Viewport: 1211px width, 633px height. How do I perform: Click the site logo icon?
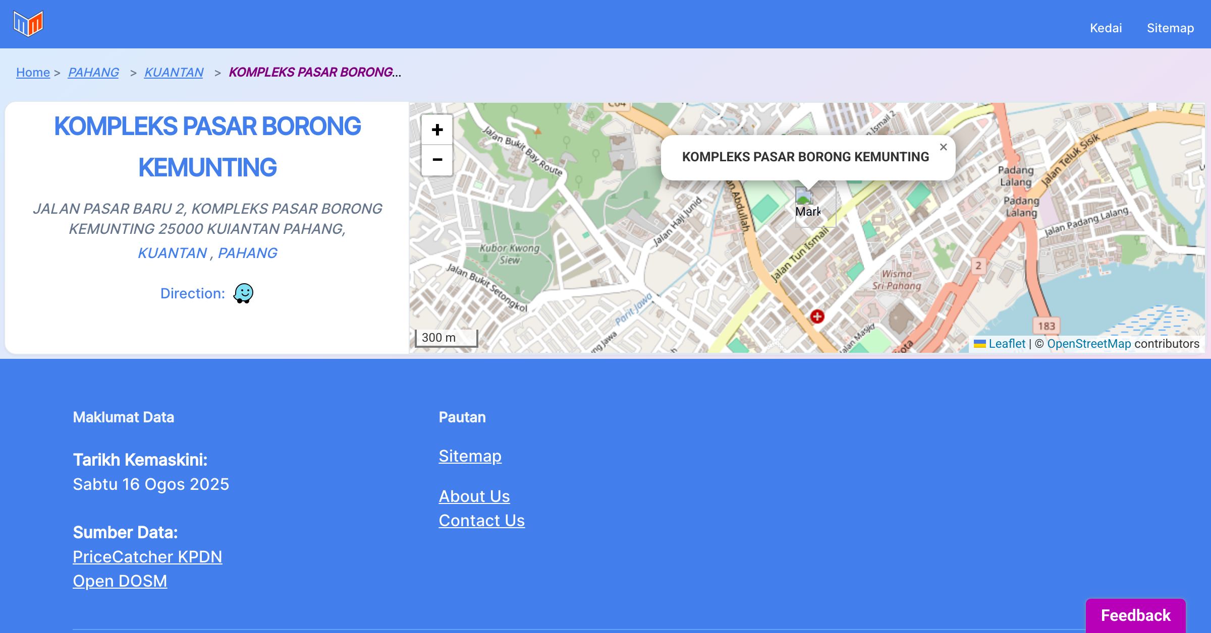[28, 24]
